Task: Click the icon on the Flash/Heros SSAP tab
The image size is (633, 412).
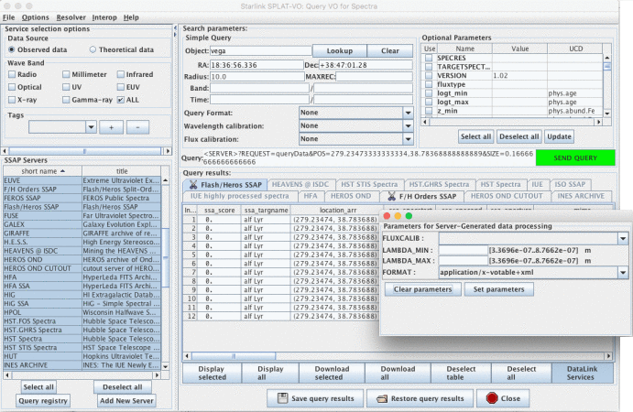Action: (x=194, y=184)
